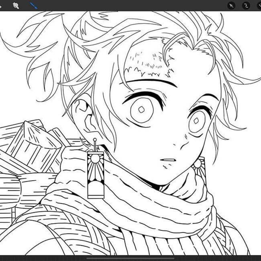Viewport: 261px width, 261px height.
Task: Select the blue line stroke tool
Action: [x=33, y=6]
